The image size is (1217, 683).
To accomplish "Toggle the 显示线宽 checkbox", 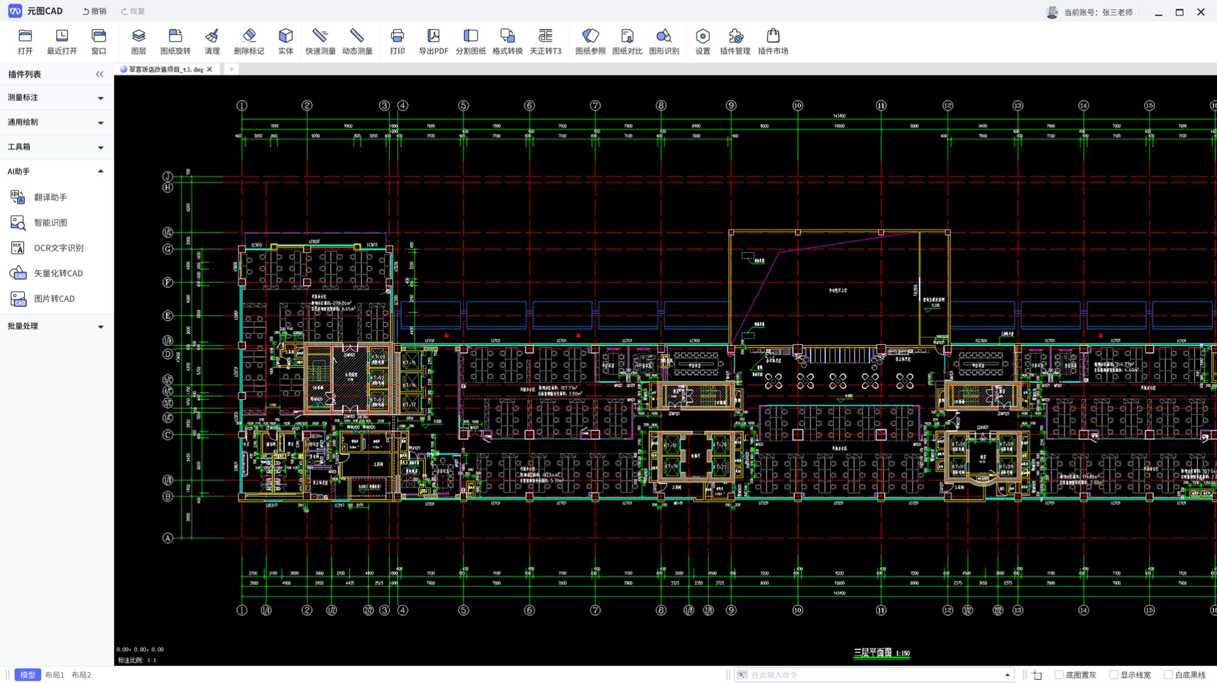I will click(1113, 675).
